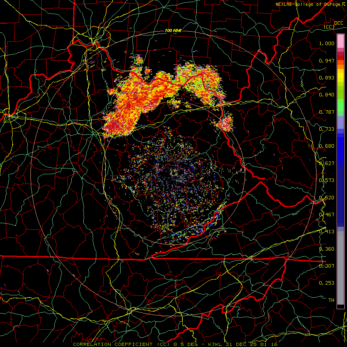
Task: Pick the gray swatch on the color bar
Action: [340, 268]
